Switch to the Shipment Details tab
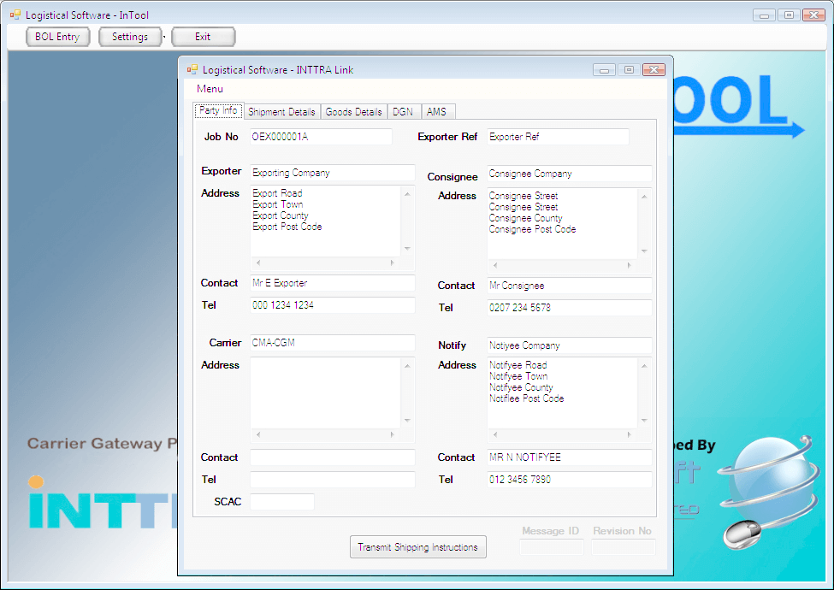This screenshot has width=834, height=590. 281,112
